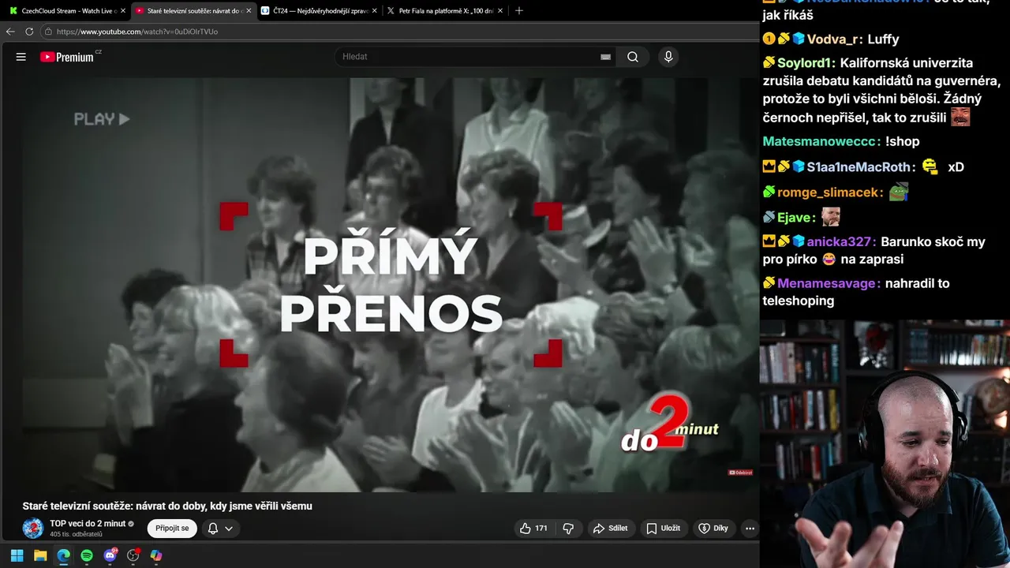Click chat username Ejave

click(x=795, y=218)
